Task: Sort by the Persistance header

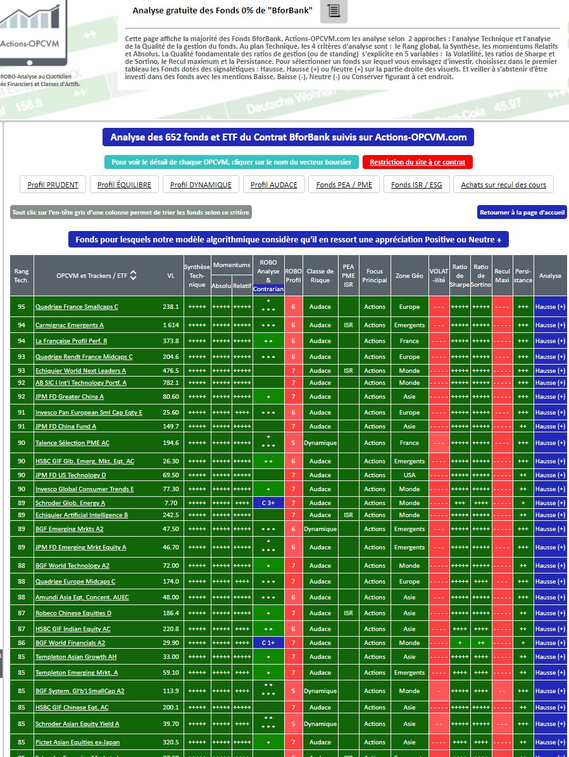Action: (x=523, y=276)
